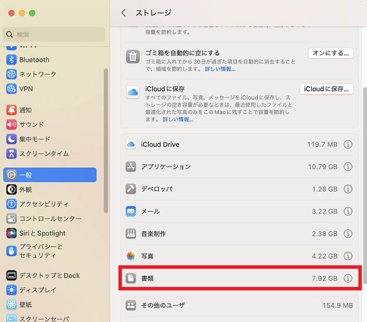The image size is (367, 322).
Task: Select 一般 in the sidebar
Action: [x=50, y=175]
